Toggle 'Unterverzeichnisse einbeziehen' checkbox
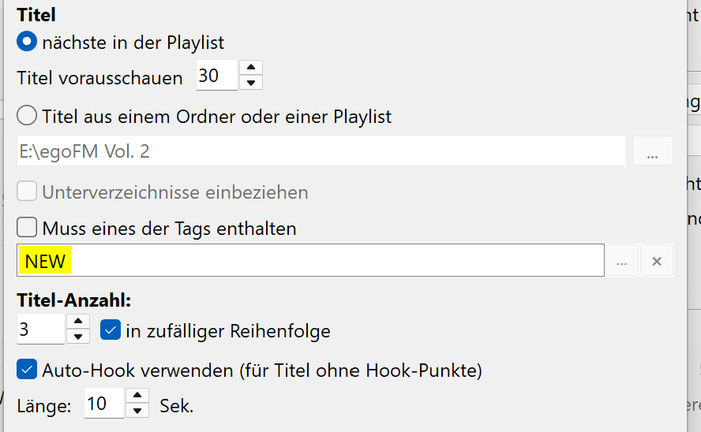701x432 pixels. point(27,192)
